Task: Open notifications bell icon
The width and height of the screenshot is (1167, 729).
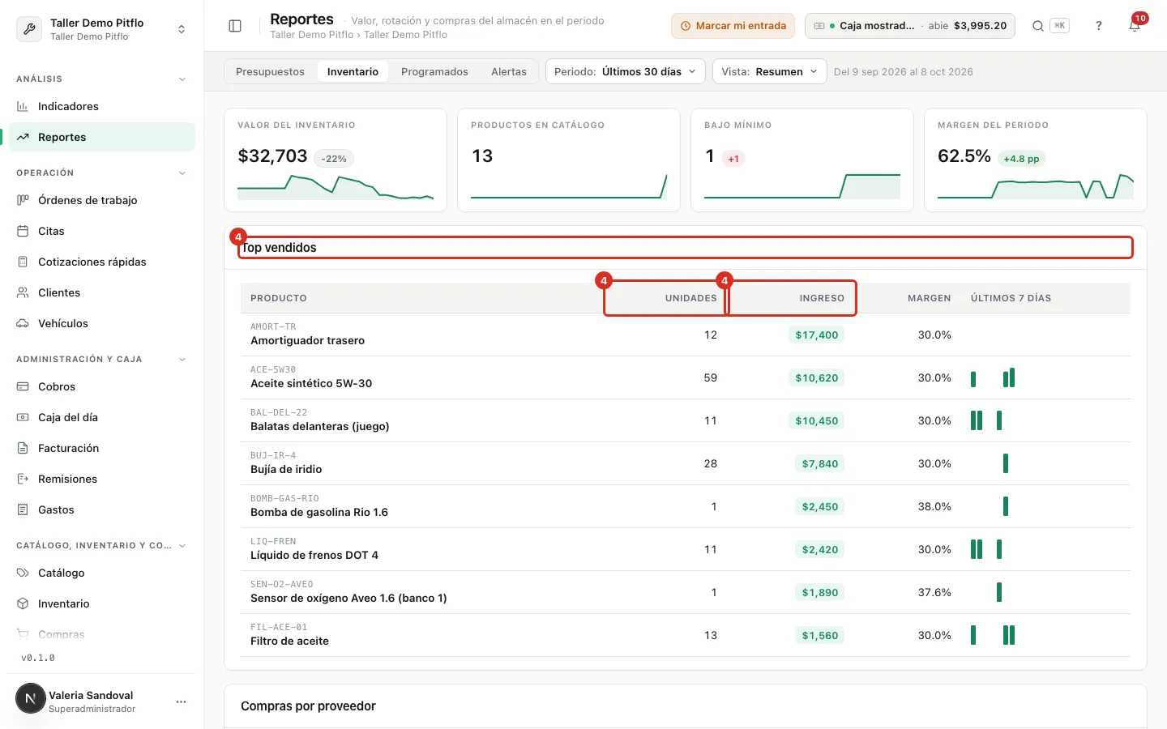Action: pos(1135,26)
